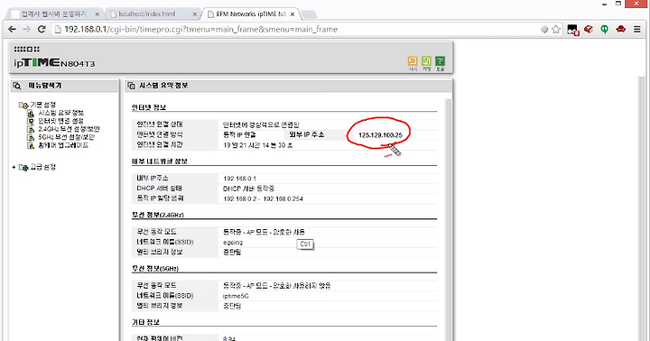Click the connection uptime value 19 일 21 시간

pos(258,145)
